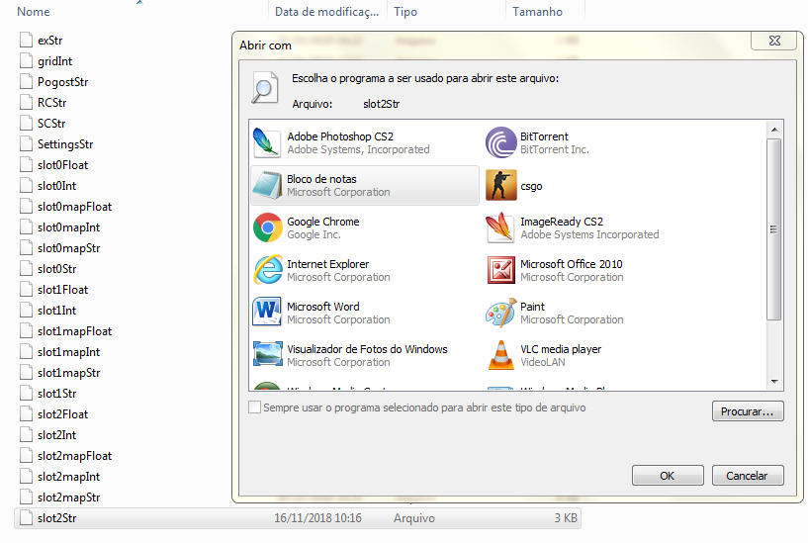Click file icon next to slot2Str
The image size is (808, 543).
[x=26, y=517]
